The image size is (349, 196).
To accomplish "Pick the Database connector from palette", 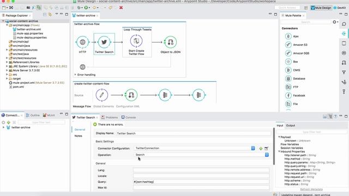I will (x=296, y=78).
